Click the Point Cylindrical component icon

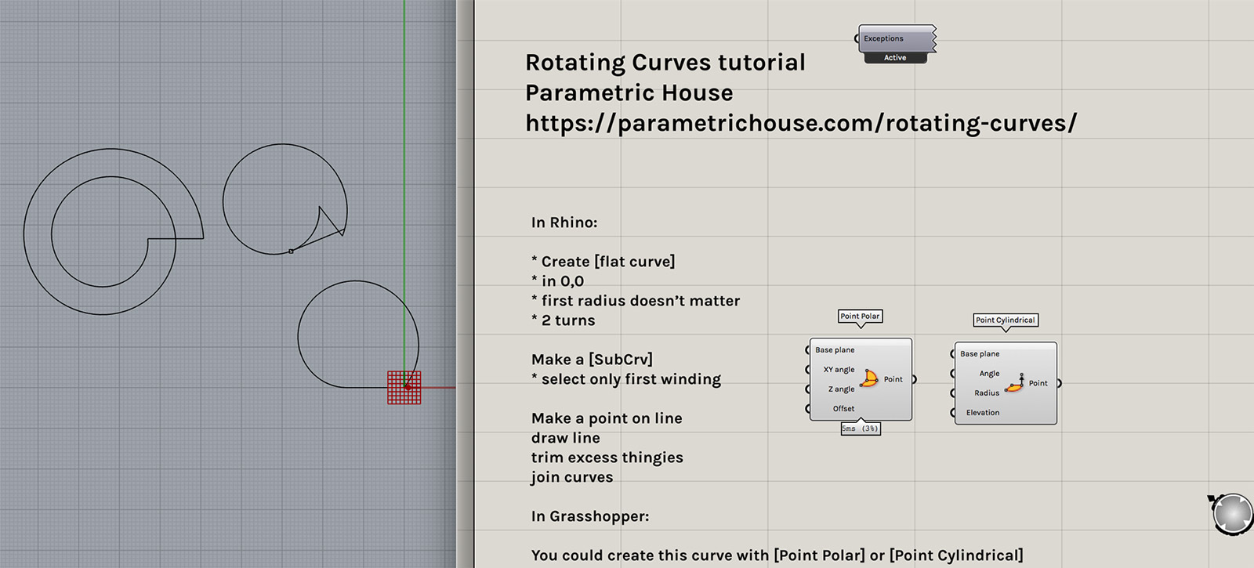[1015, 383]
